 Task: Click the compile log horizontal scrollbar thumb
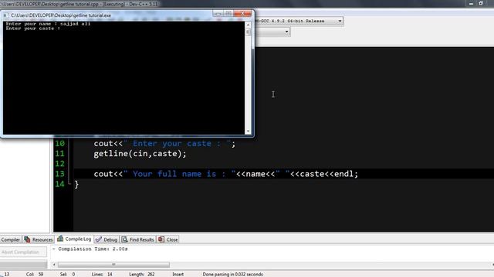(113, 265)
